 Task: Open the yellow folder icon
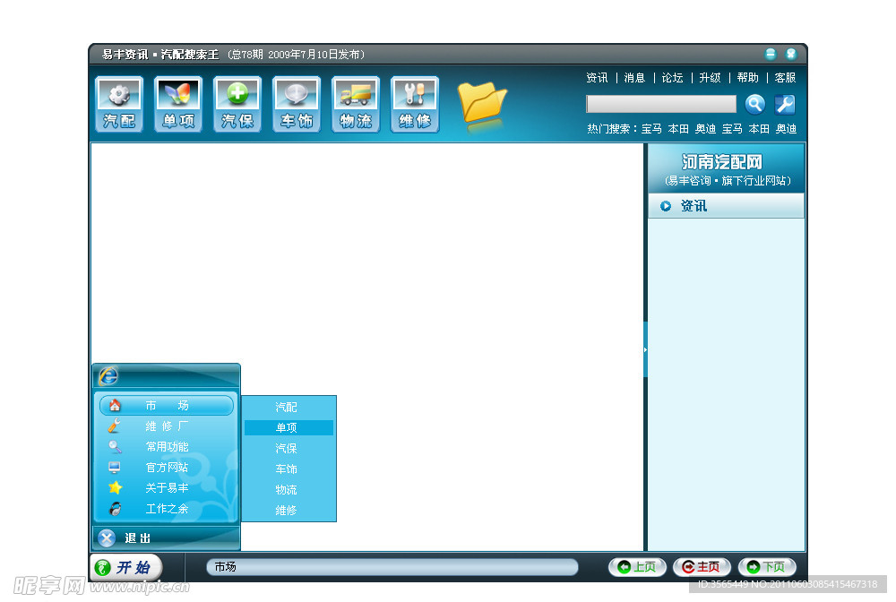[x=482, y=103]
